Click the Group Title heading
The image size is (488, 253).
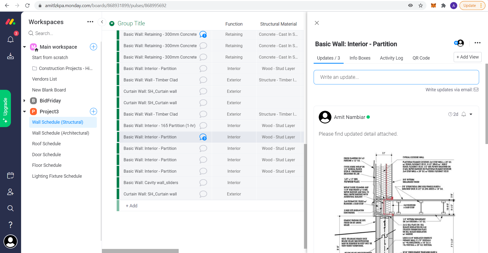tap(131, 23)
